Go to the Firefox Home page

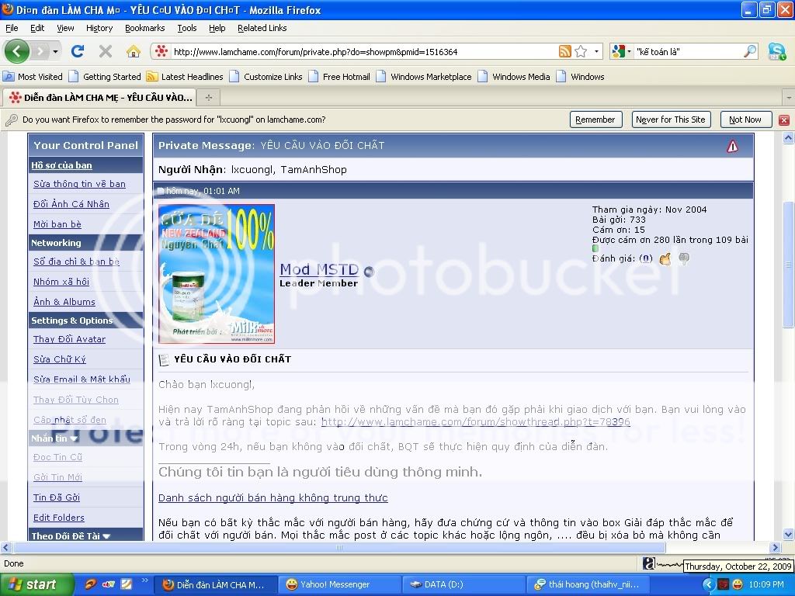134,51
